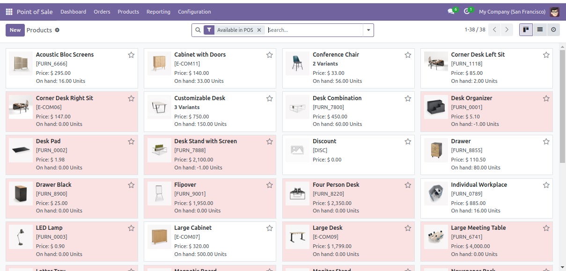This screenshot has height=271, width=566.
Task: Click the Discount placeholder image
Action: [298, 150]
